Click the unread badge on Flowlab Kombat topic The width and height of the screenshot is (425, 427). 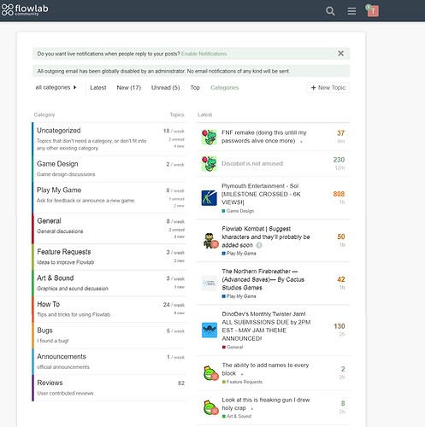point(258,245)
